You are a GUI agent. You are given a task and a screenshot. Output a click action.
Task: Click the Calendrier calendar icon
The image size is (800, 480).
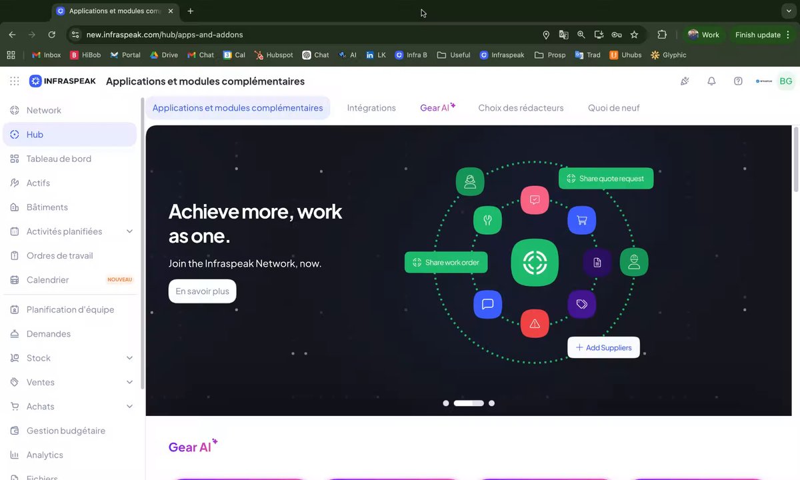coord(14,280)
